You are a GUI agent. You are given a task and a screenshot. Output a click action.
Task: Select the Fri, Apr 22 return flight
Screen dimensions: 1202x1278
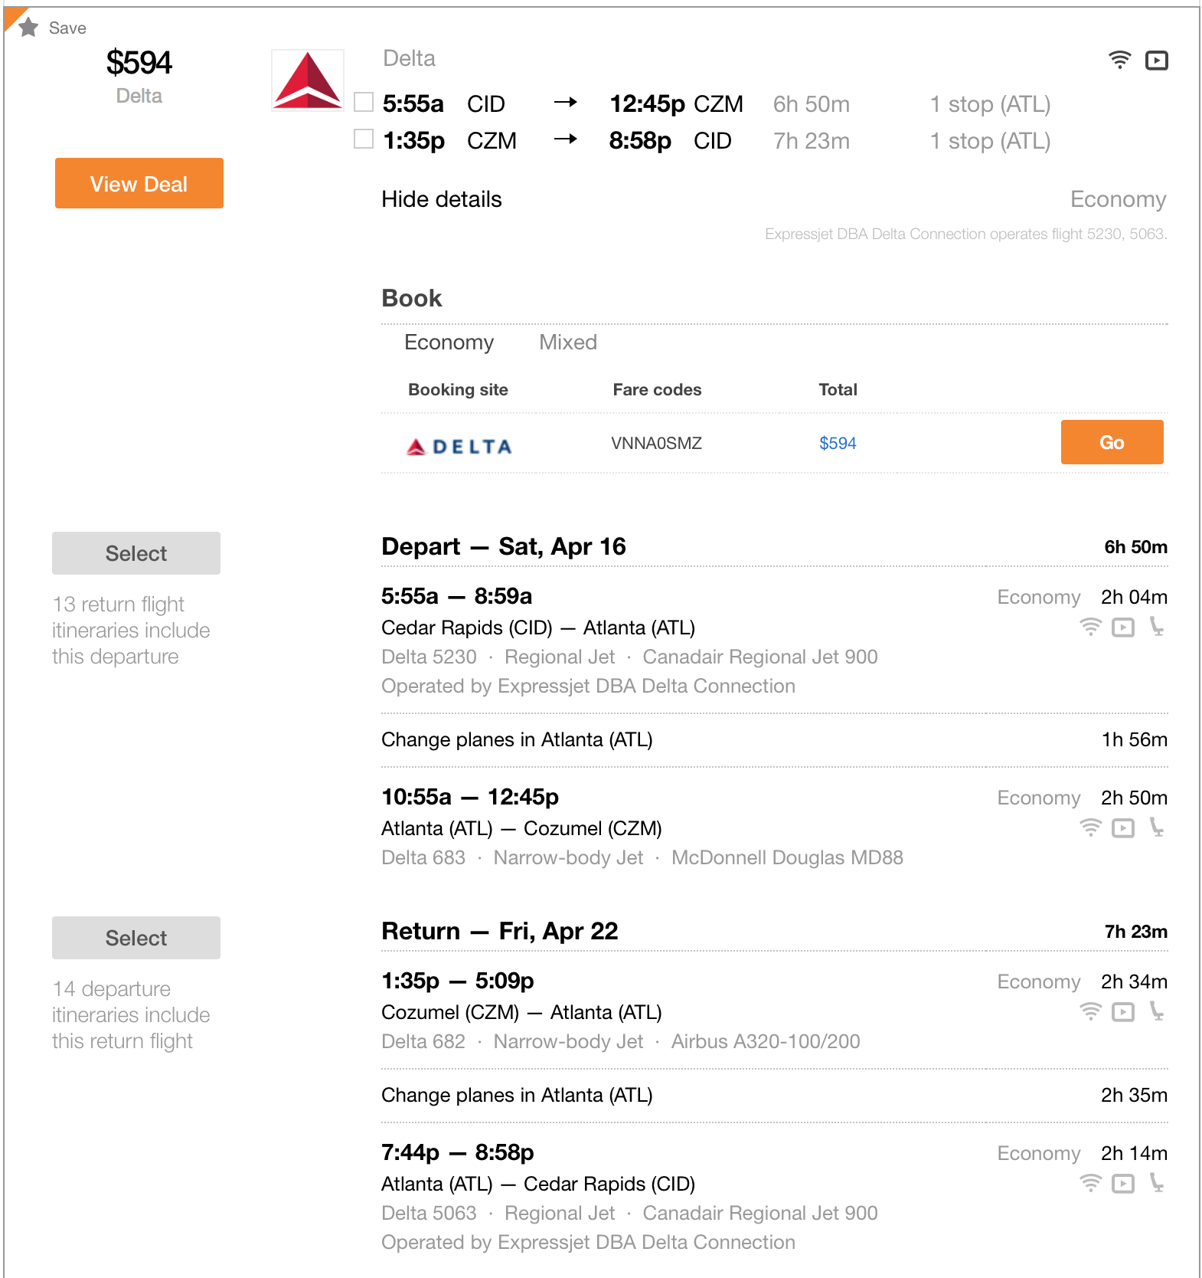click(x=136, y=938)
